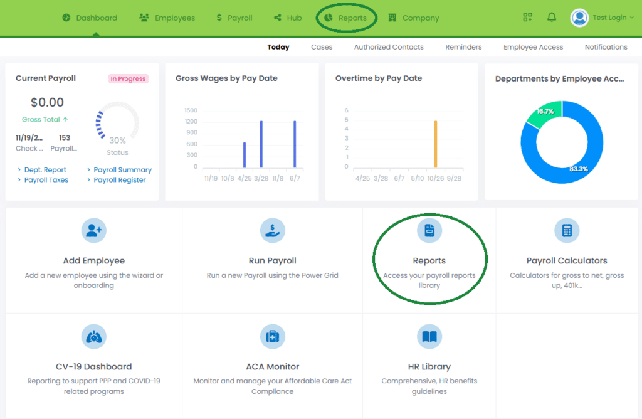Open the Payroll Taxes link
Viewport: 642px width, 419px height.
[x=46, y=180]
